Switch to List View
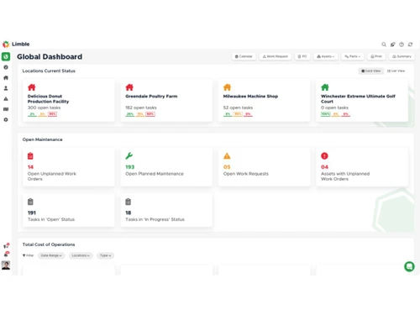 tap(396, 71)
